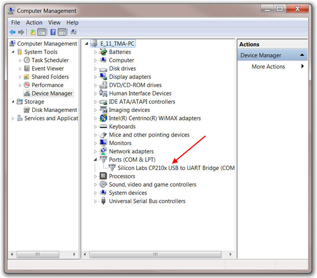Click the Mice and other pointing devices icon
Screen dimensions: 317x278
click(x=103, y=135)
